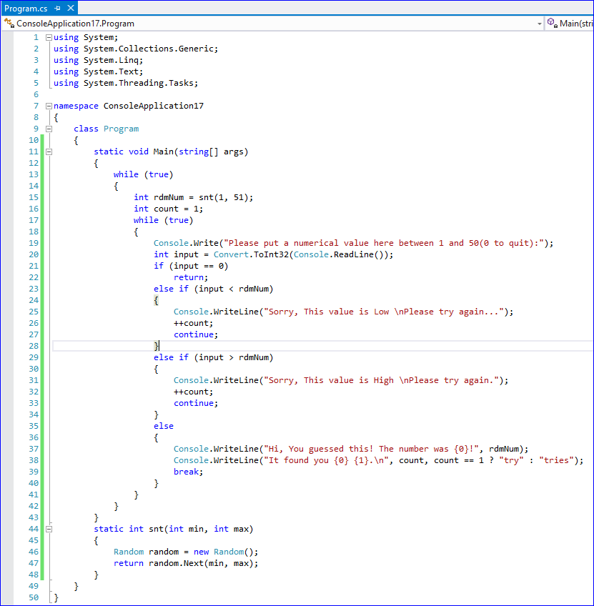The image size is (594, 606).
Task: Open the ConsoleApplication17.Program type dropdown arrow
Action: [x=539, y=24]
